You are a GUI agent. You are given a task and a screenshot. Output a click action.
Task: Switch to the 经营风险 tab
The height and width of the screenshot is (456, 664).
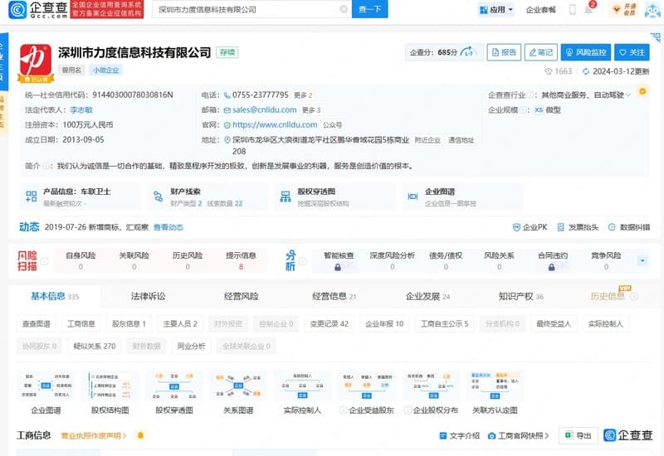click(241, 296)
